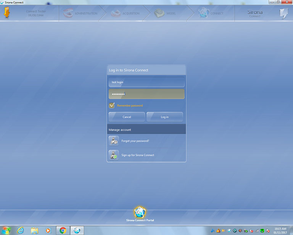This screenshot has height=235, width=293.
Task: Open Windows Media Player from taskbar
Action: tap(48, 230)
